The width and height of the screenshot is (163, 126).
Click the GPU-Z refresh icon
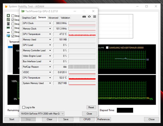pos(89,17)
